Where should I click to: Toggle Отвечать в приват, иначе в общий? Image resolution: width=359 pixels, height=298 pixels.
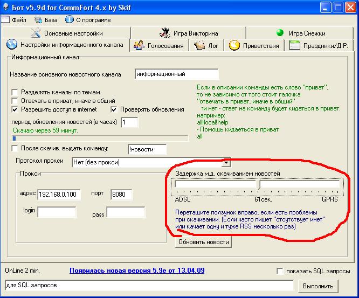pos(15,101)
